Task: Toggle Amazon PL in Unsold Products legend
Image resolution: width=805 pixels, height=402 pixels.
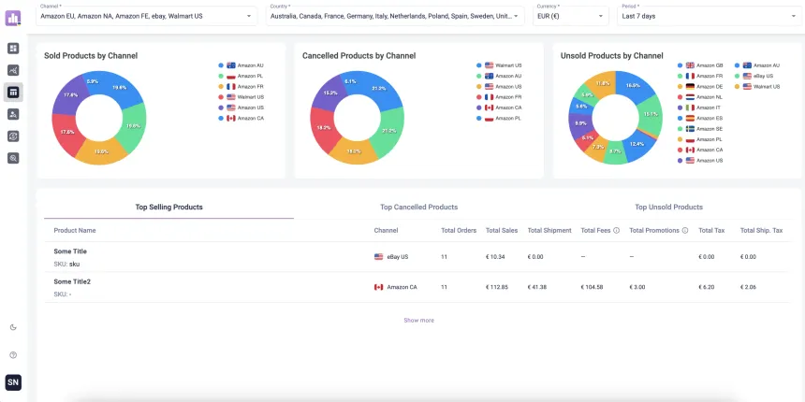Action: (x=700, y=139)
